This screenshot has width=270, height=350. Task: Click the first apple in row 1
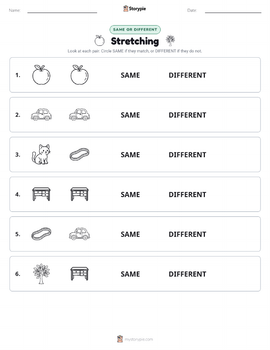41,75
